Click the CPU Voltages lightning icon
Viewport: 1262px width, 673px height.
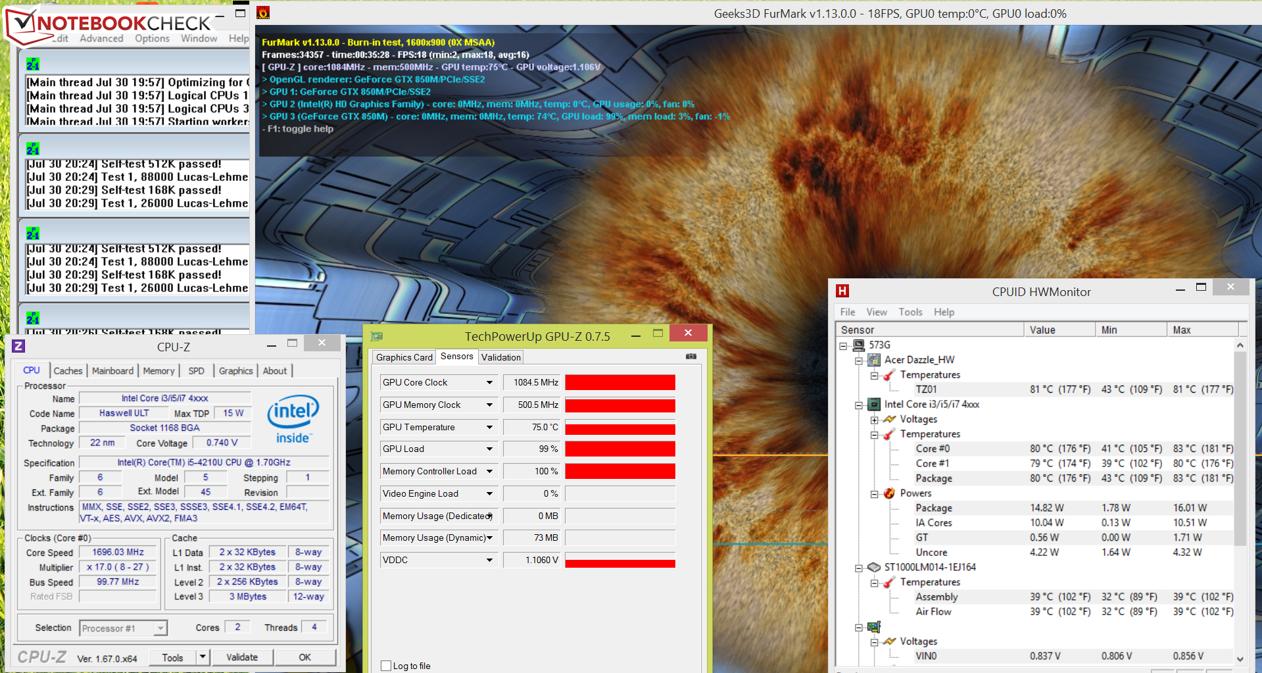[889, 419]
